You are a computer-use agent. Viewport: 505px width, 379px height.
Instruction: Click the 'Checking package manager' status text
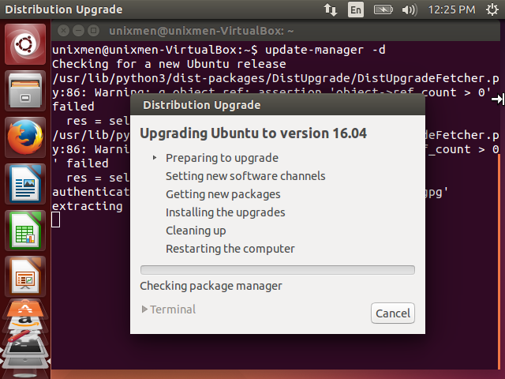click(x=211, y=286)
